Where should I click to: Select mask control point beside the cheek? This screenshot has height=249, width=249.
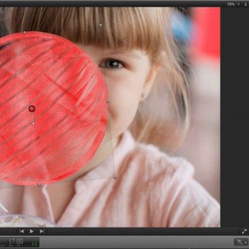[108, 101]
